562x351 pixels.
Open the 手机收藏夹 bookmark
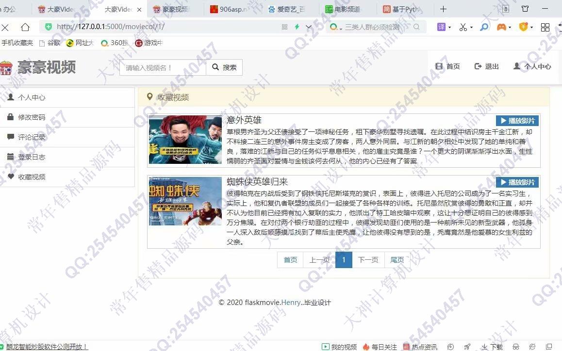[17, 43]
